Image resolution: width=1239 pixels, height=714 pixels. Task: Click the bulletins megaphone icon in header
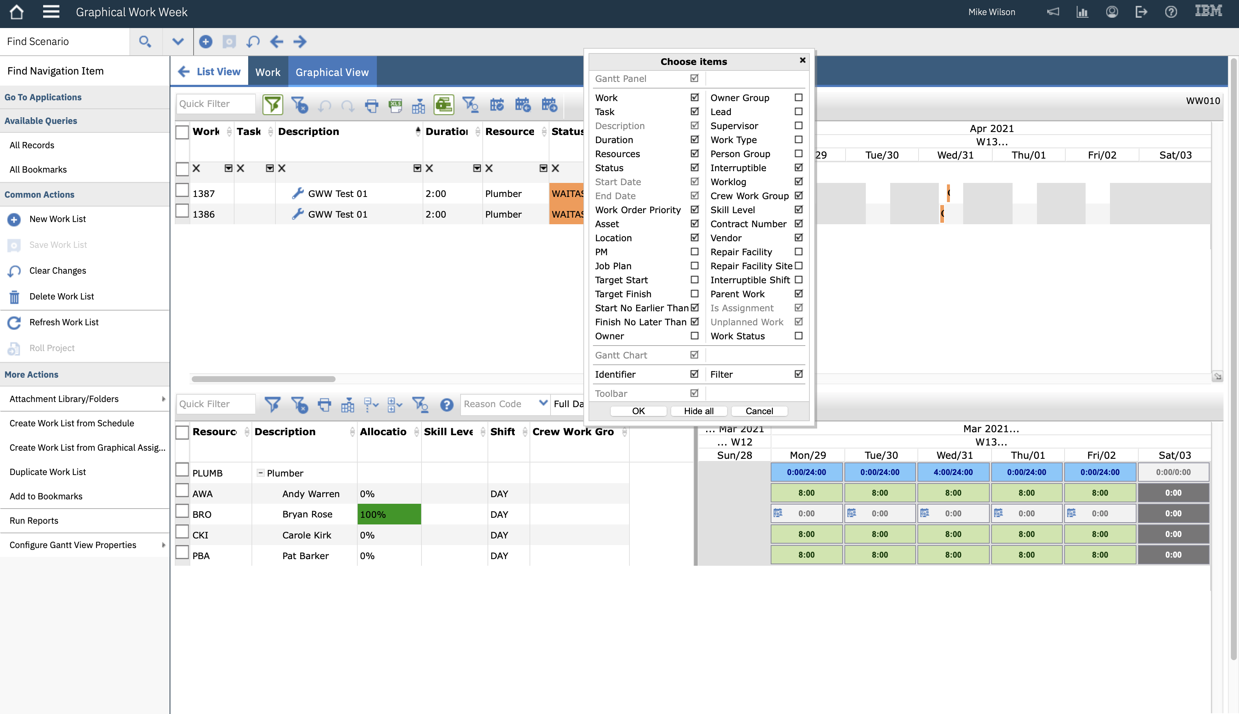pos(1053,12)
